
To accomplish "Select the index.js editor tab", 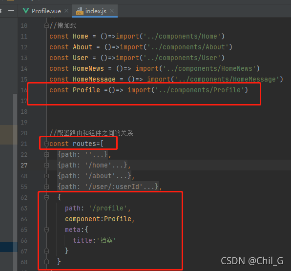I will click(95, 11).
